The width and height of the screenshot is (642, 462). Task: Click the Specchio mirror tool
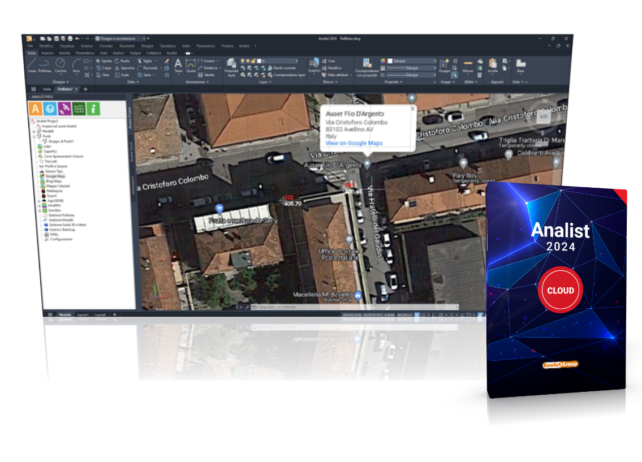coord(125,68)
